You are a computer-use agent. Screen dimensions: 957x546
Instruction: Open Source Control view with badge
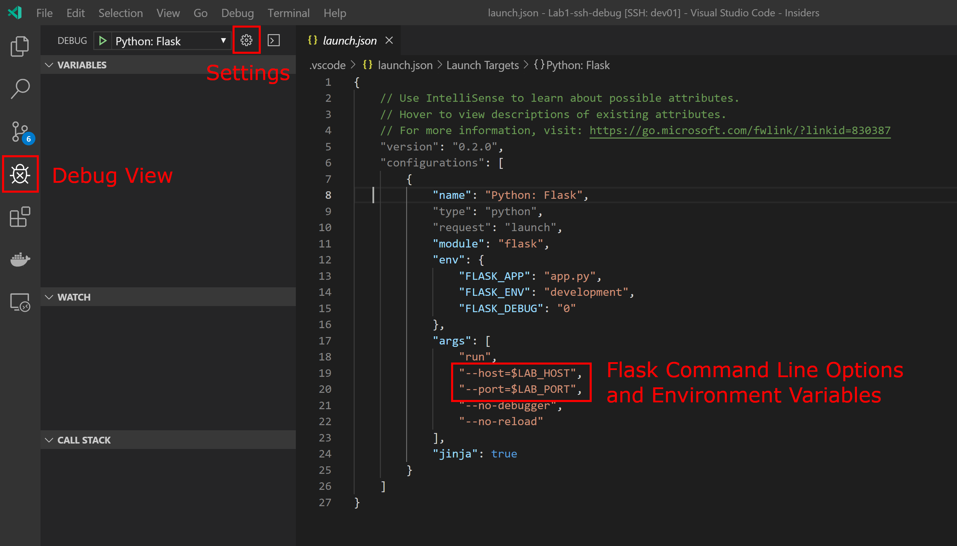pyautogui.click(x=19, y=132)
